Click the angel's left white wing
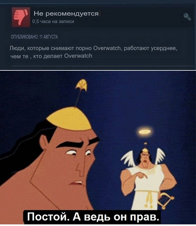 pyautogui.click(x=128, y=159)
